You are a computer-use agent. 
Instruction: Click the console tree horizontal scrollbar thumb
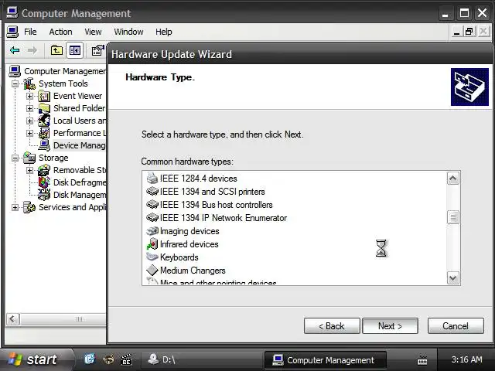[x=63, y=319]
